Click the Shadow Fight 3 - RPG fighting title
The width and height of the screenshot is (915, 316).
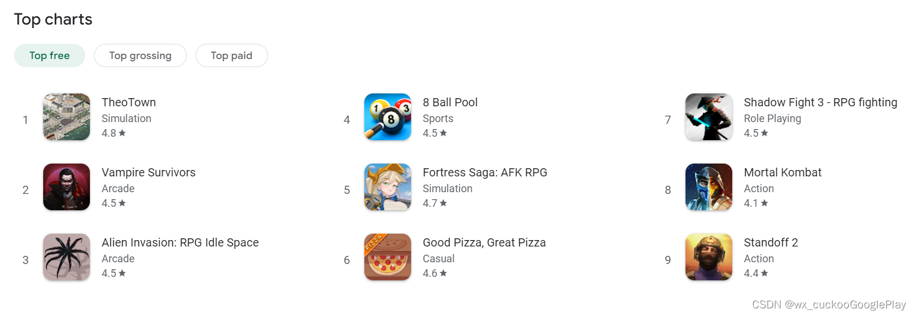(x=820, y=102)
